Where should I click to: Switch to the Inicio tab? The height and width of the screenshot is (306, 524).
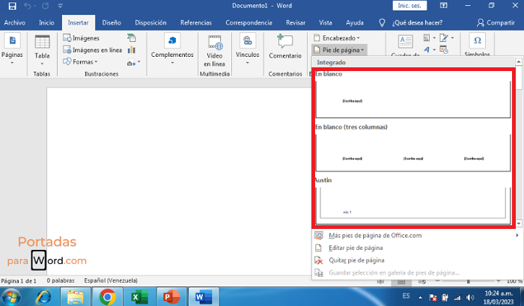click(46, 22)
